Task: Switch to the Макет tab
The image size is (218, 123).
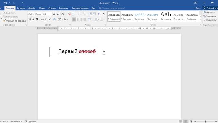Action: coord(42,8)
